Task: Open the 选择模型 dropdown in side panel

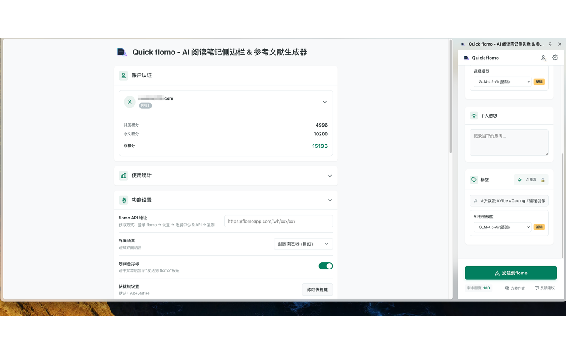Action: [502, 81]
